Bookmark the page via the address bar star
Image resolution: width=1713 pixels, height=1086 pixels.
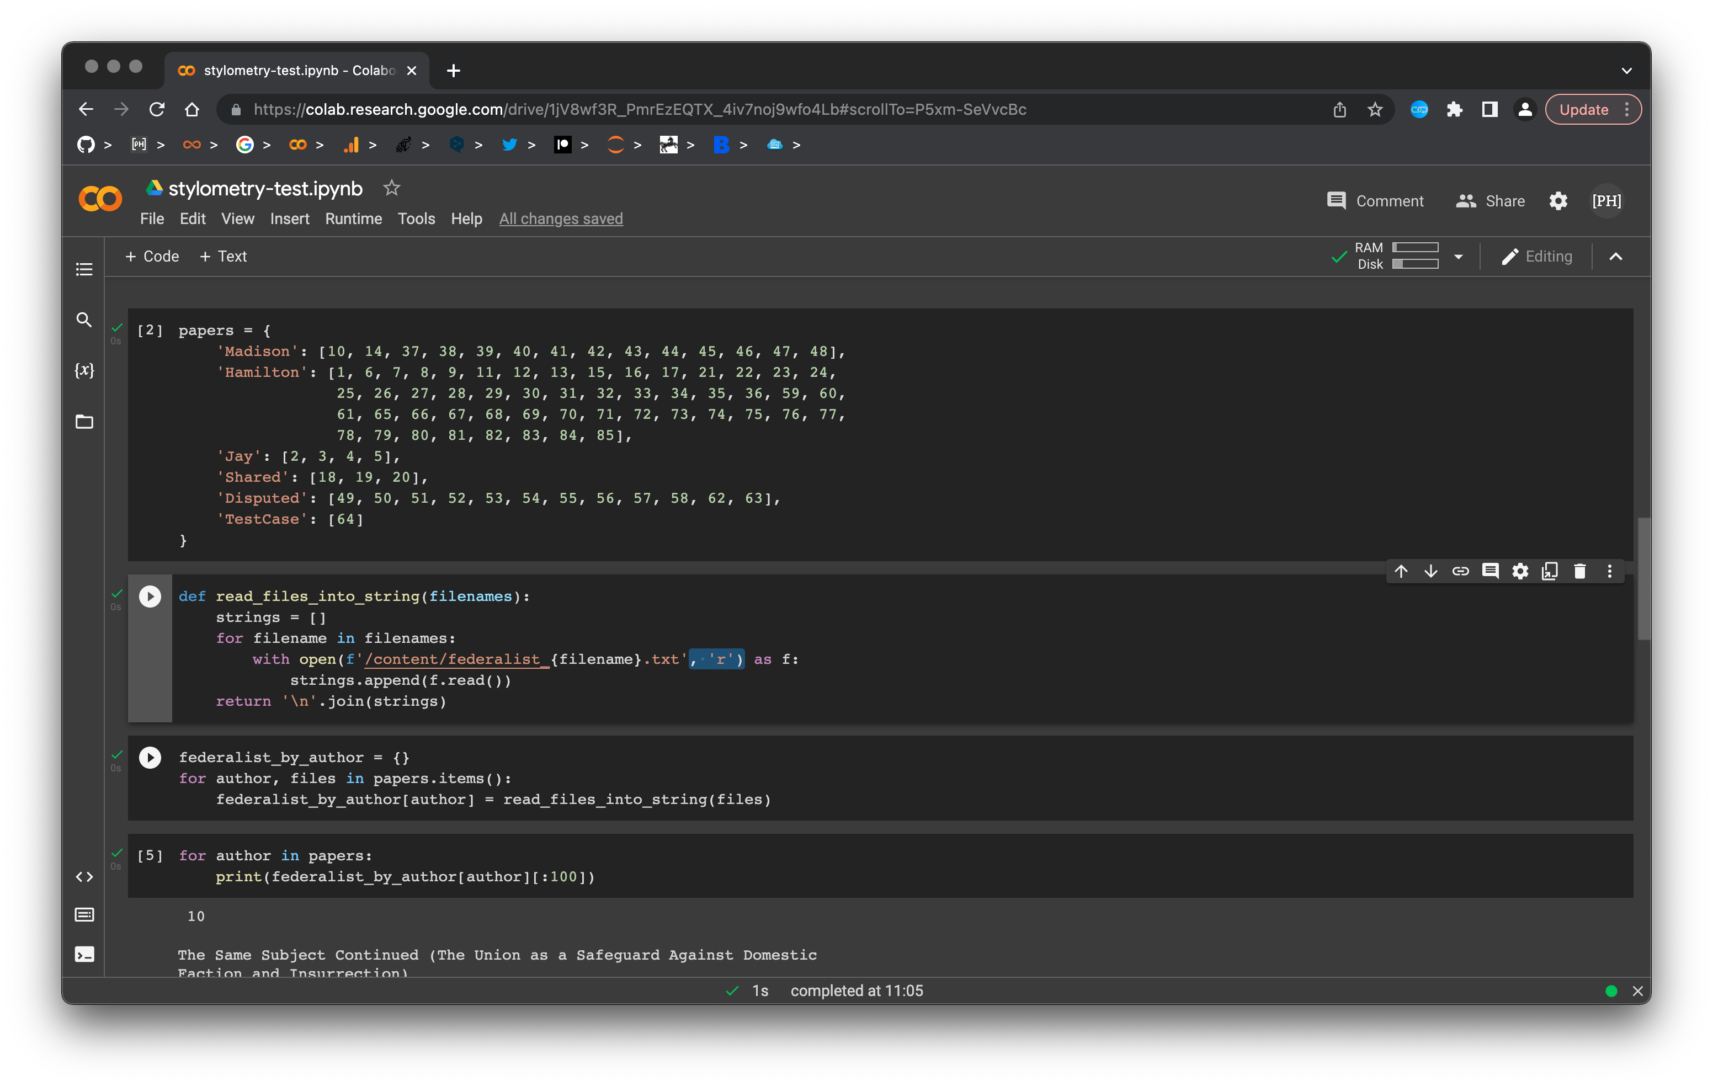(1374, 109)
